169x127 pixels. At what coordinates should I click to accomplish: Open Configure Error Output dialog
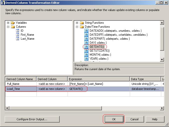pyautogui.click(x=32, y=119)
